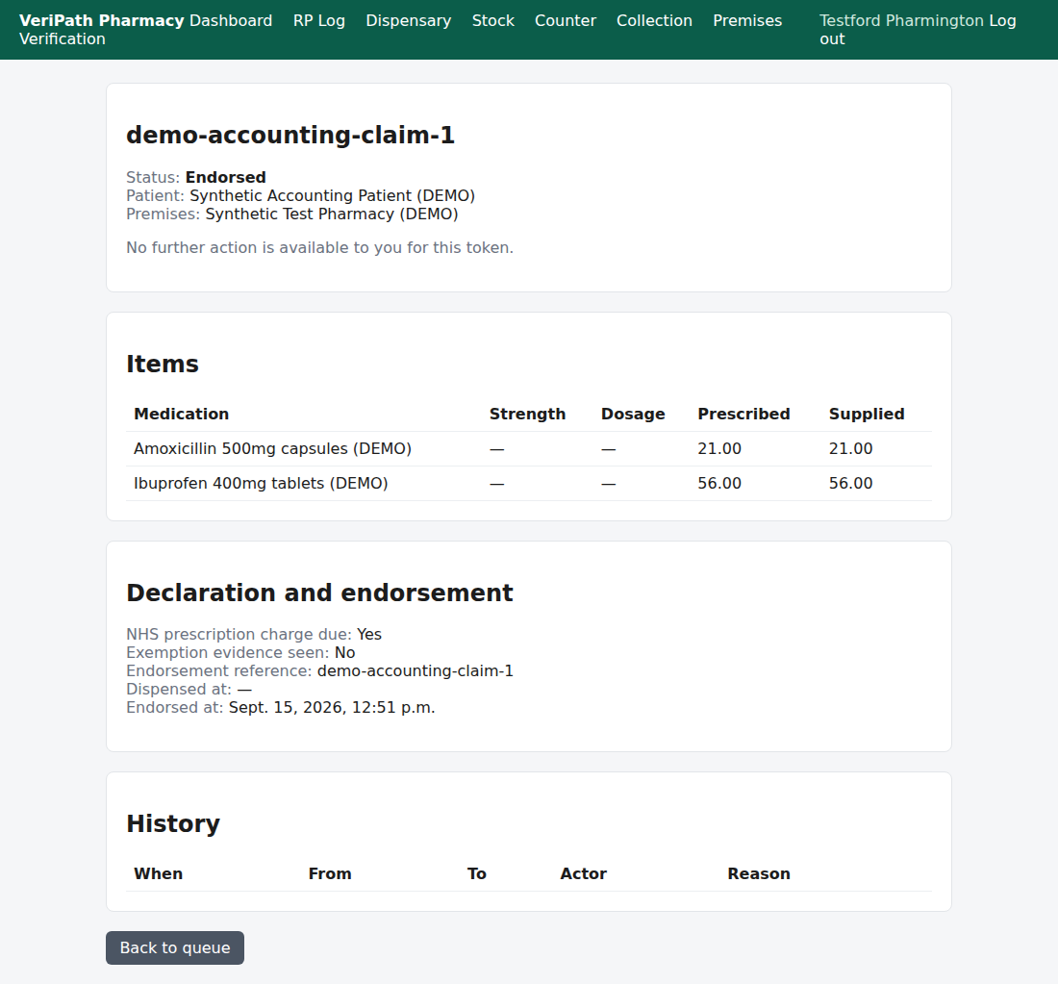
Task: Click the demo-accounting-claim-1 heading
Action: click(290, 135)
